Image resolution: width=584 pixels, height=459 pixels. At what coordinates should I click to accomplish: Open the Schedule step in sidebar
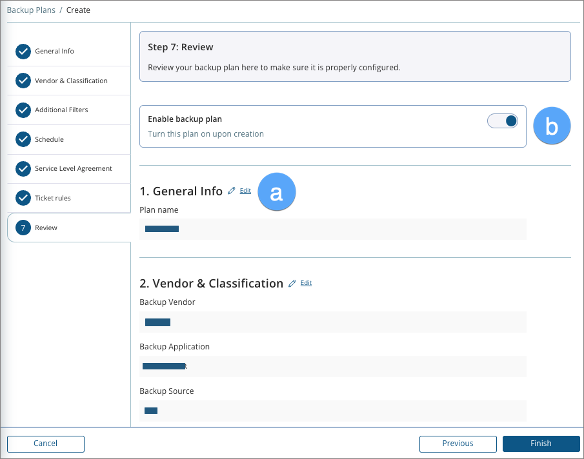pyautogui.click(x=49, y=139)
